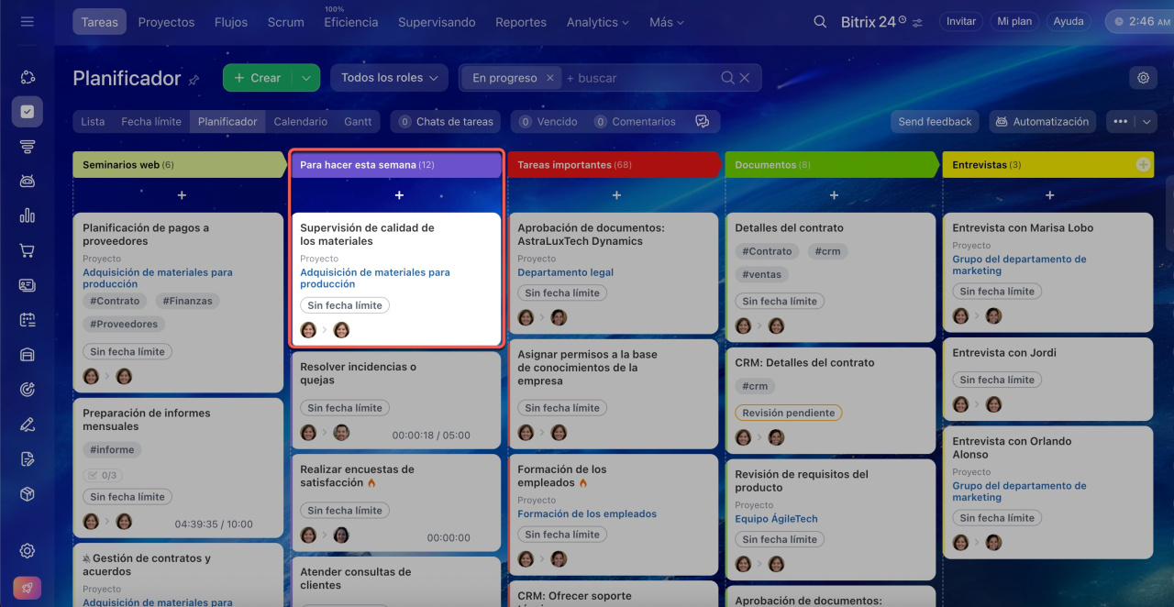This screenshot has height=607, width=1174.
Task: Click the search field next to En progreso
Action: (x=642, y=78)
